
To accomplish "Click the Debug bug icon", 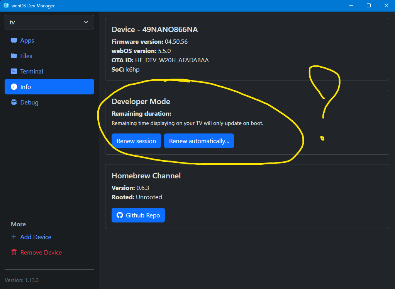I will click(x=14, y=103).
